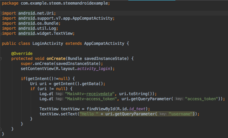Click activity_login layout reference
Screen dimensions: 228x138
click(x=93, y=69)
